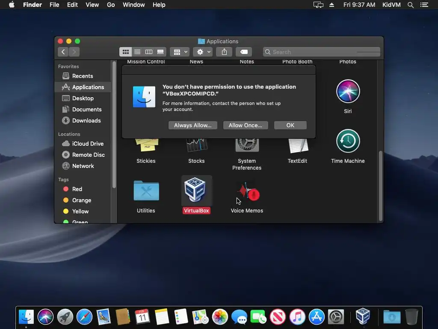Click the file list vertical scrollbar

380,186
